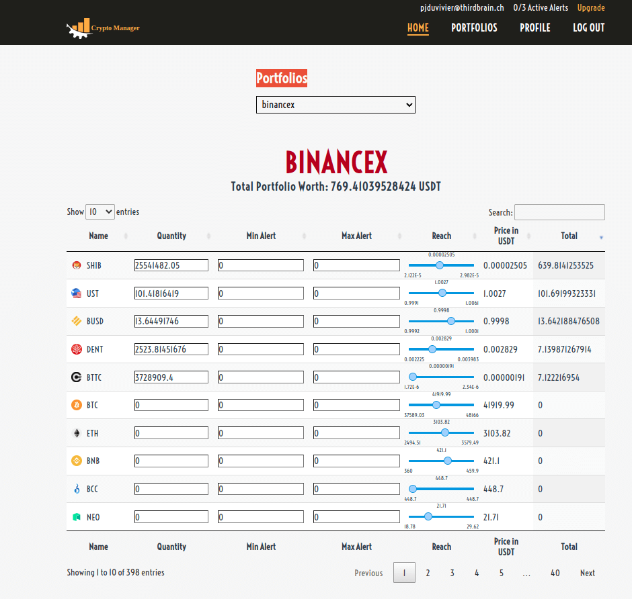Click the Showing 1 to 10 entries text
The height and width of the screenshot is (599, 632).
click(116, 572)
